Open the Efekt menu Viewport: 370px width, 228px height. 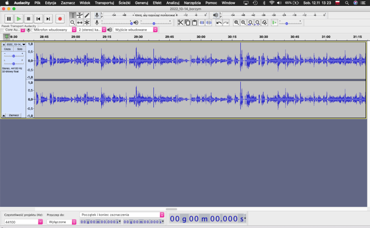[157, 3]
